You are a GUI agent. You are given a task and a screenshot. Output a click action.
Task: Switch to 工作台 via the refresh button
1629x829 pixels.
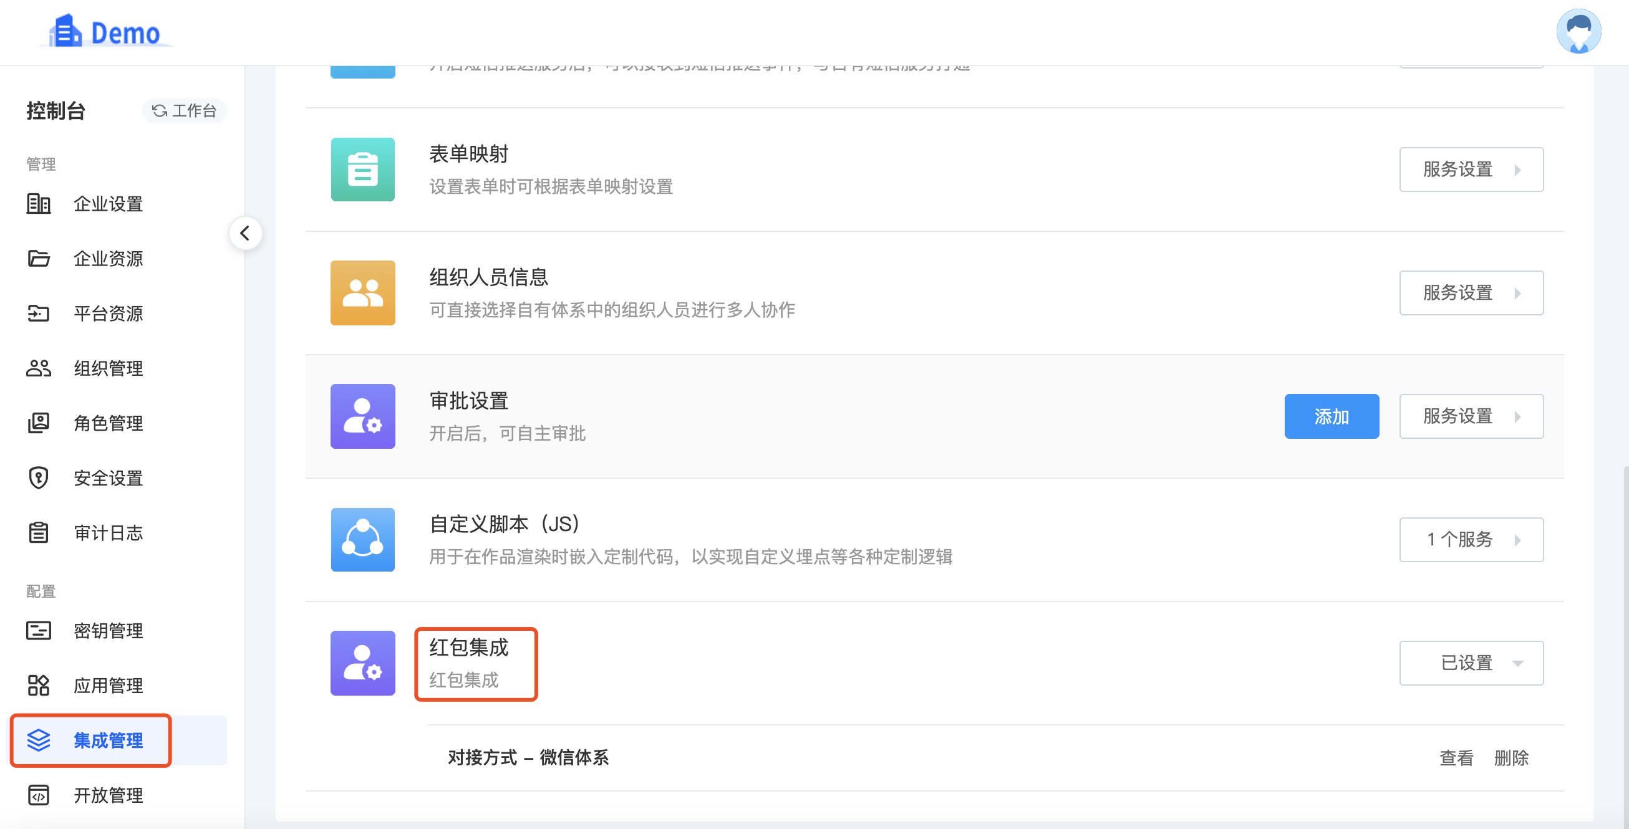(184, 110)
